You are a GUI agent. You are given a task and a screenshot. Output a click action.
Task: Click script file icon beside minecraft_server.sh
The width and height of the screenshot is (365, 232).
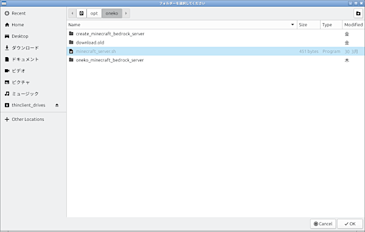[x=71, y=52]
